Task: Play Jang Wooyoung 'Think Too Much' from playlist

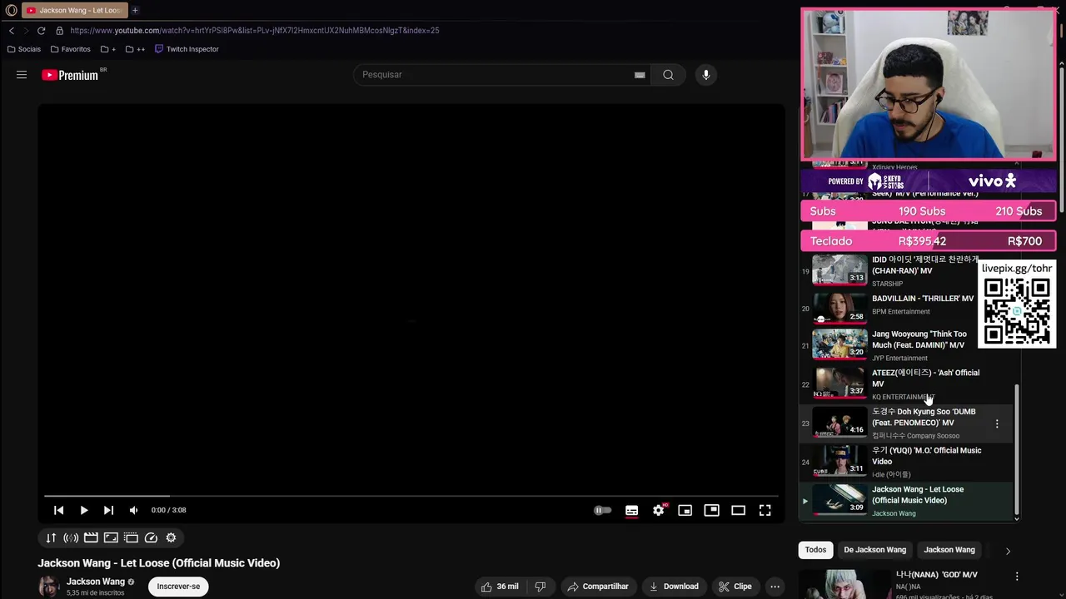Action: [x=907, y=345]
